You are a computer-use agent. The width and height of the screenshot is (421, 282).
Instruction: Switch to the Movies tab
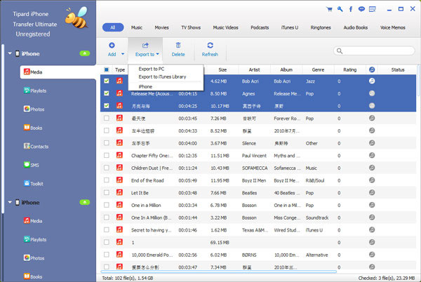(161, 27)
